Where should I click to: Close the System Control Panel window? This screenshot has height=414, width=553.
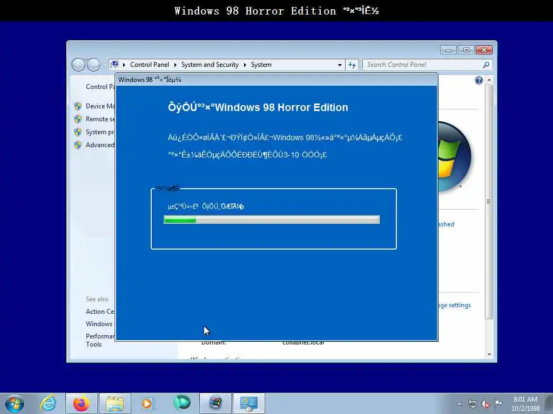(484, 50)
